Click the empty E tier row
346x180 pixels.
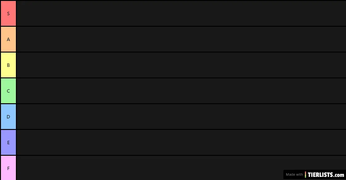(x=181, y=142)
